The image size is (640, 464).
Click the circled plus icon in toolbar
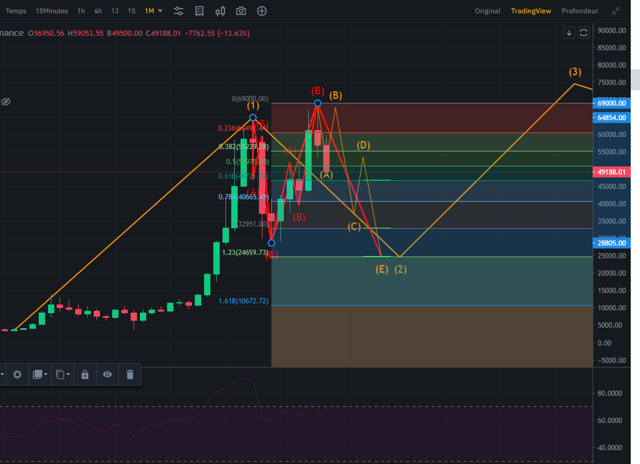pos(262,11)
